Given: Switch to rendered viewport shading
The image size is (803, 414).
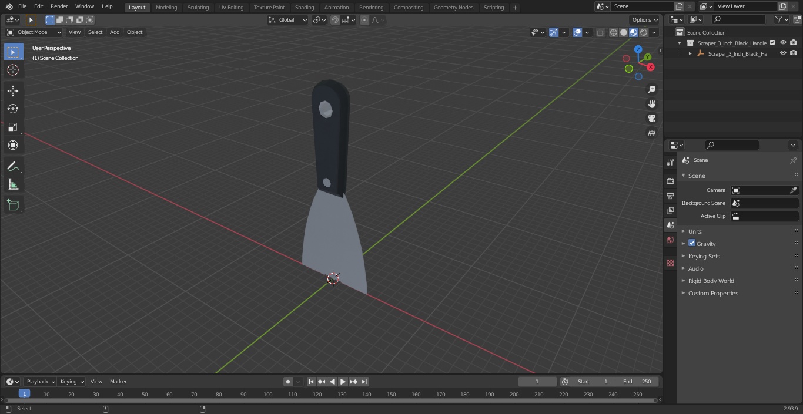Looking at the screenshot, I should pos(644,32).
